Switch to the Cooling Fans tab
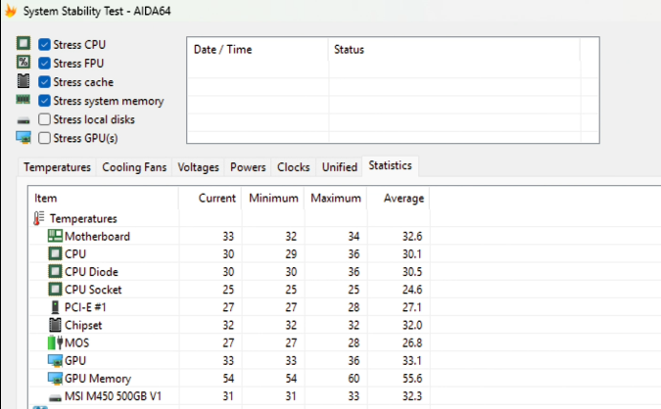This screenshot has width=661, height=409. (x=135, y=167)
